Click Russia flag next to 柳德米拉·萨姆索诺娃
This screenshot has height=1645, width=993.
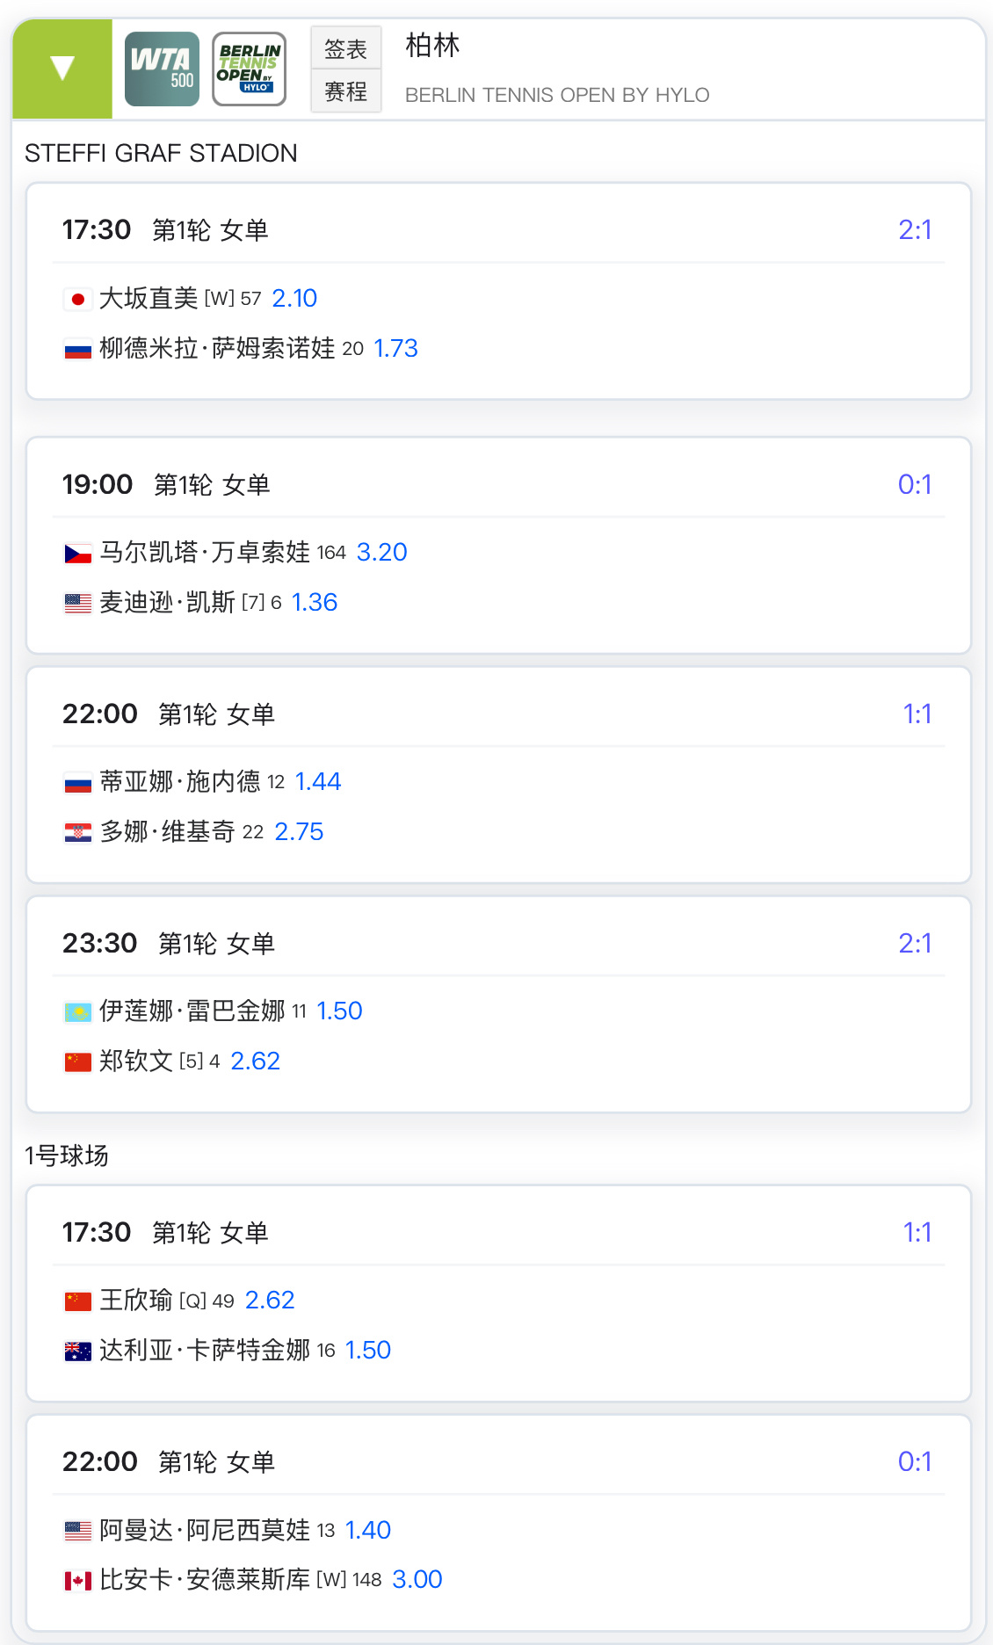coord(78,350)
